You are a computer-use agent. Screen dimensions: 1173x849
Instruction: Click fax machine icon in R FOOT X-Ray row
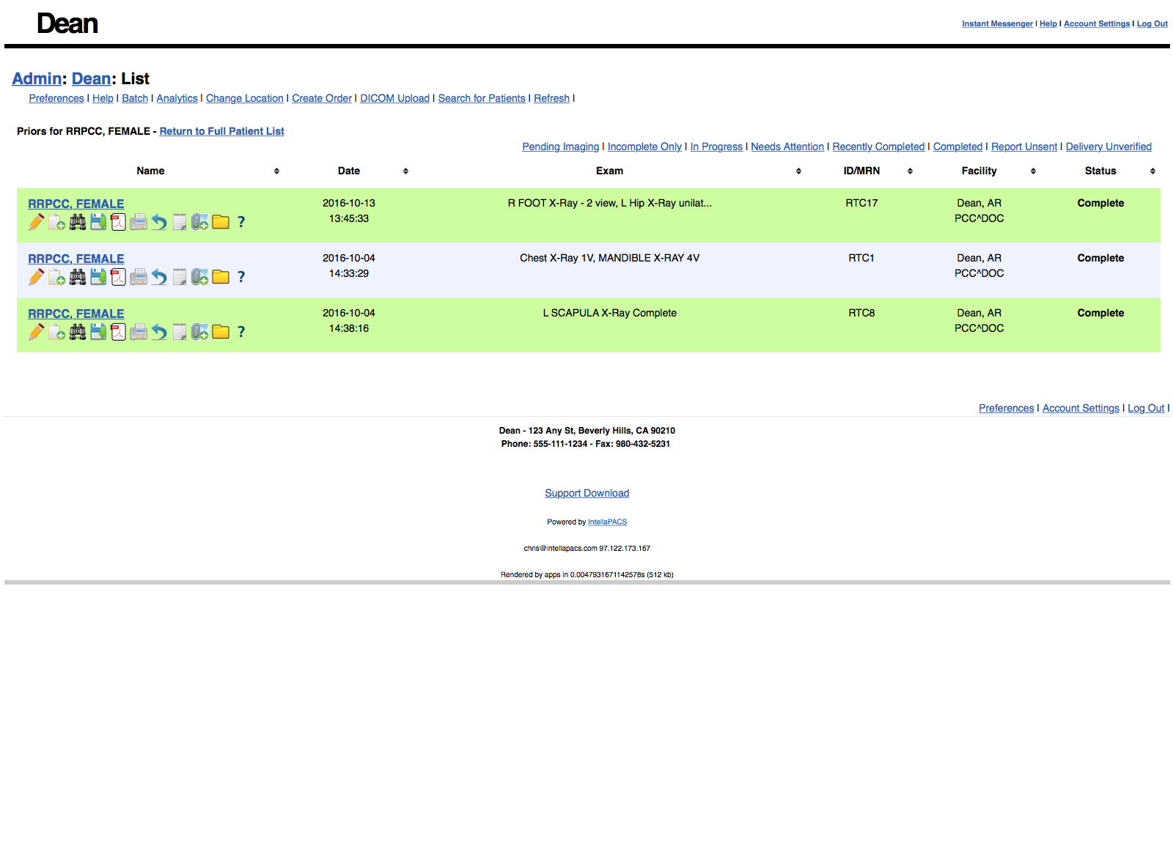pyautogui.click(x=139, y=222)
